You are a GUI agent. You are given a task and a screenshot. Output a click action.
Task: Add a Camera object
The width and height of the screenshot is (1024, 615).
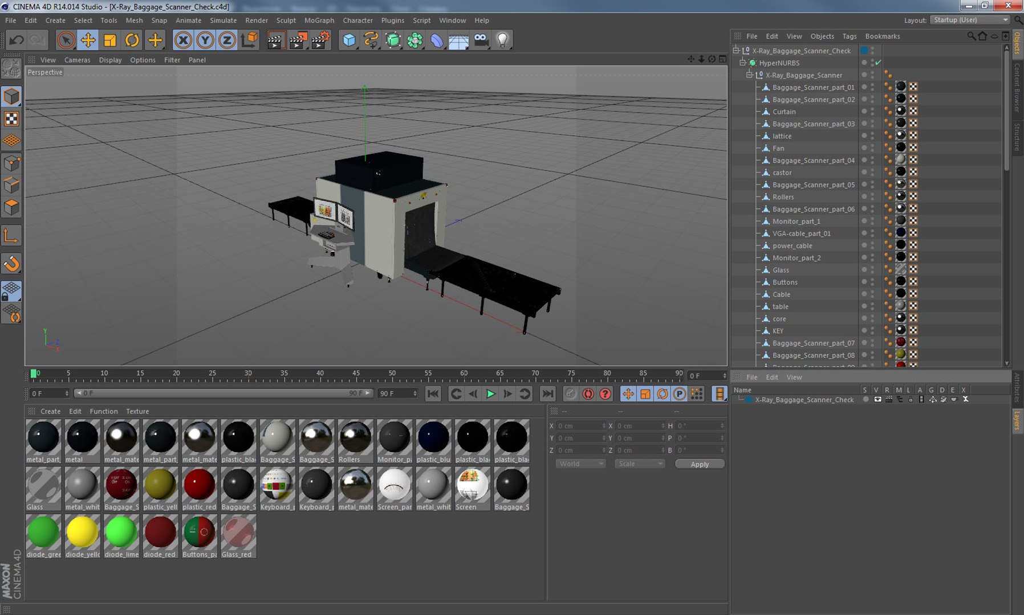click(481, 40)
